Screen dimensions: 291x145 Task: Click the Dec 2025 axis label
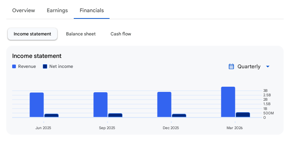[171, 128]
